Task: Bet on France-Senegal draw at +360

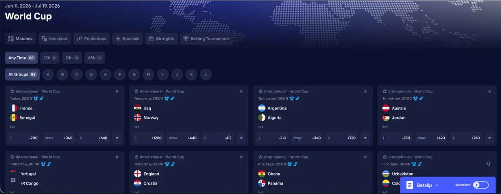Action: (59, 138)
